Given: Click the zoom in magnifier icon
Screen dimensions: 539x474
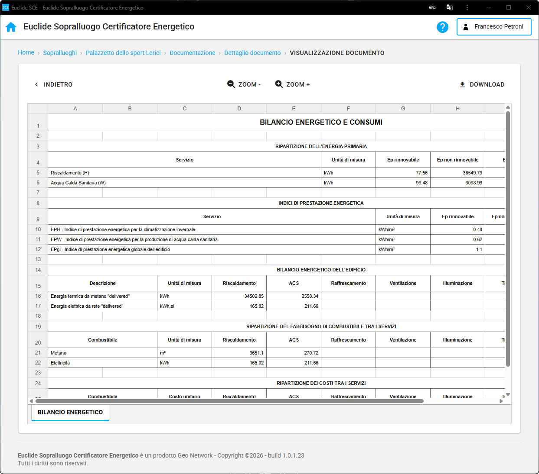Looking at the screenshot, I should click(x=279, y=84).
